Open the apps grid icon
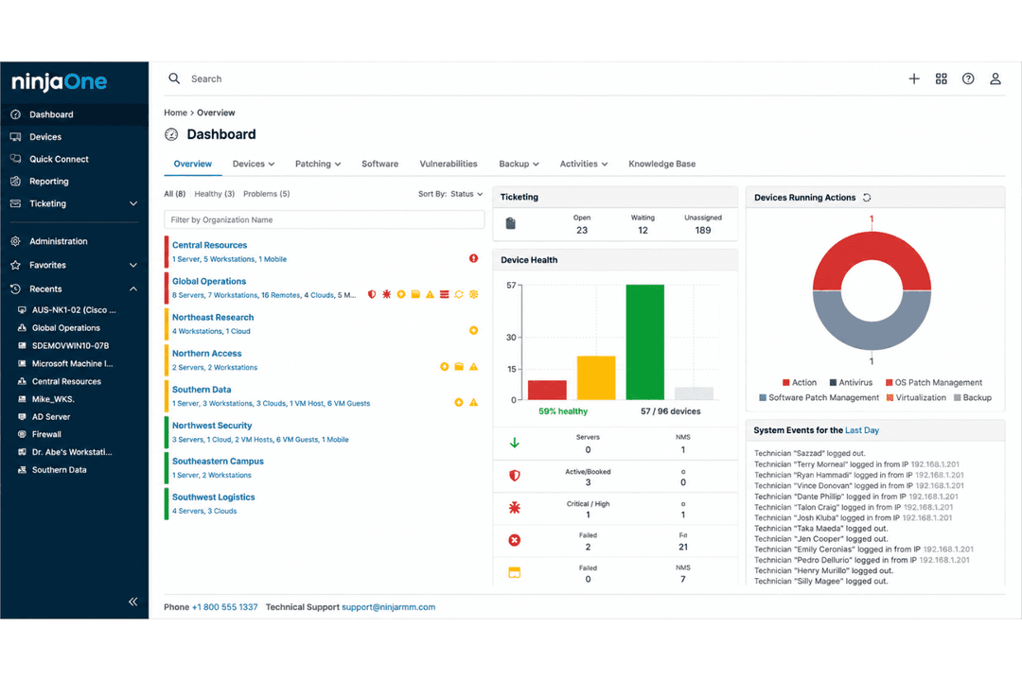The height and width of the screenshot is (681, 1022). [942, 79]
